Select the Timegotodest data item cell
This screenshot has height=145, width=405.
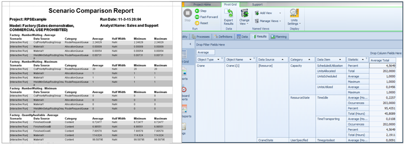pyautogui.click(x=331, y=140)
